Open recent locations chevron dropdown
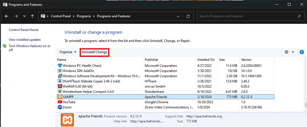Image resolution: width=307 pixels, height=127 pixels. click(x=25, y=16)
